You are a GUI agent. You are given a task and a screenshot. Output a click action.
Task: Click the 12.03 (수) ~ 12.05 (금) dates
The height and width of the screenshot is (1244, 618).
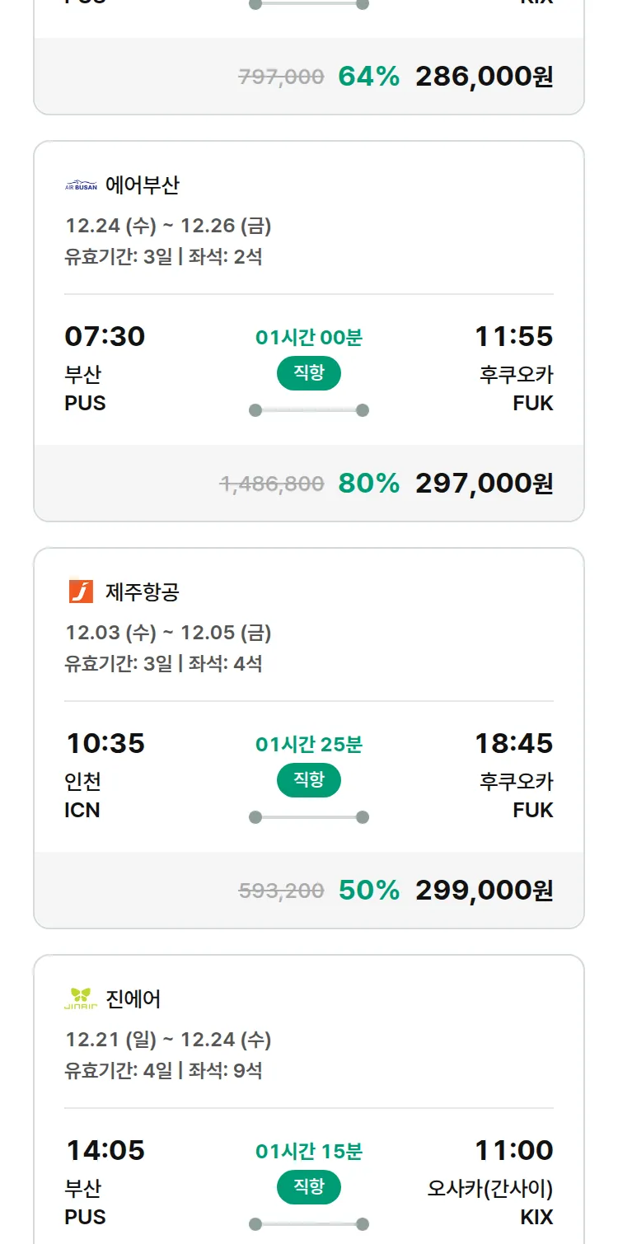[168, 633]
